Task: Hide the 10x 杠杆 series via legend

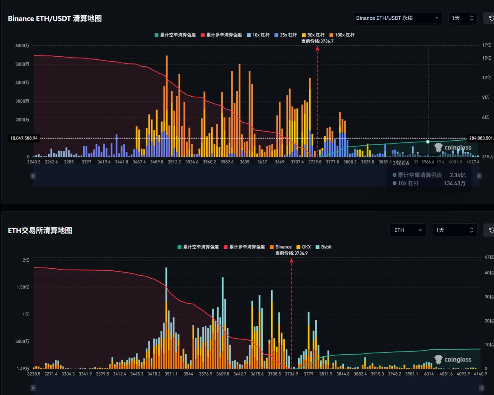Action: click(258, 35)
